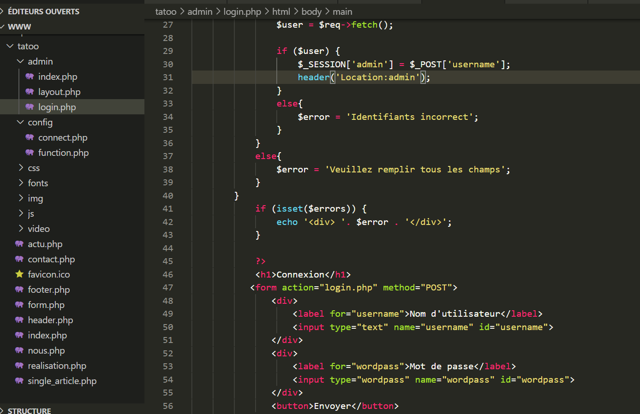Select the main breadcrumb segment
640x414 pixels.
pos(342,12)
